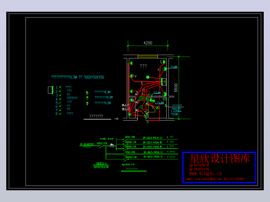Click the 30X02540000 panel size text

point(101,167)
